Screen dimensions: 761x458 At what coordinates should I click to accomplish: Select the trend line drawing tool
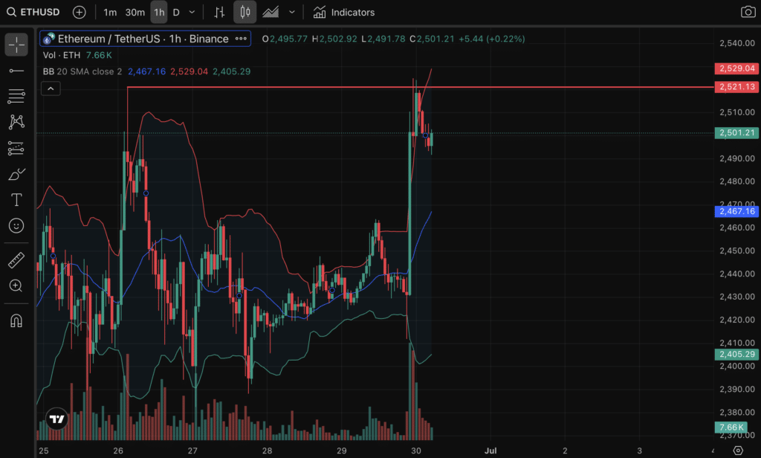pos(16,71)
